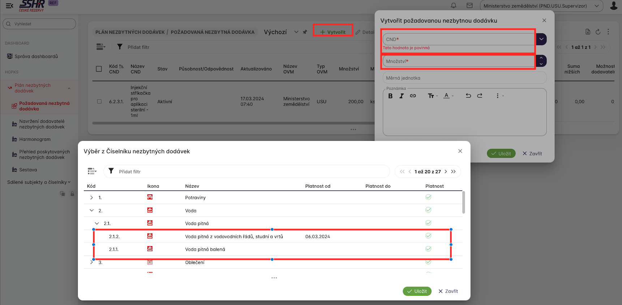Image resolution: width=622 pixels, height=305 pixels.
Task: Click Uložit in the číselník selection dialog
Action: click(x=417, y=291)
